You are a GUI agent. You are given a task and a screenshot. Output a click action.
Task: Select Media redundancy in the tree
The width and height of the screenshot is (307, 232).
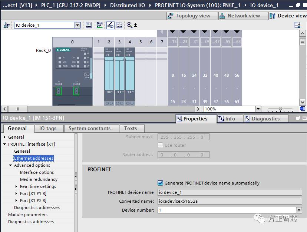[39, 179]
